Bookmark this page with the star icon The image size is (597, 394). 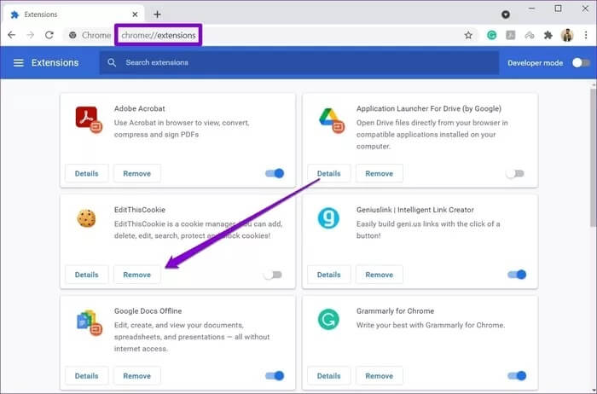(x=468, y=36)
